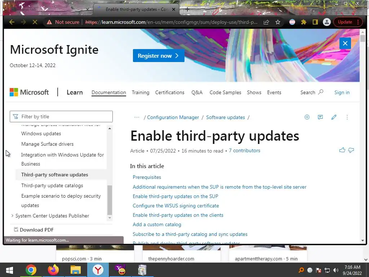The width and height of the screenshot is (369, 277).
Task: Expand System Center Updates Publisher node
Action: tap(12, 216)
